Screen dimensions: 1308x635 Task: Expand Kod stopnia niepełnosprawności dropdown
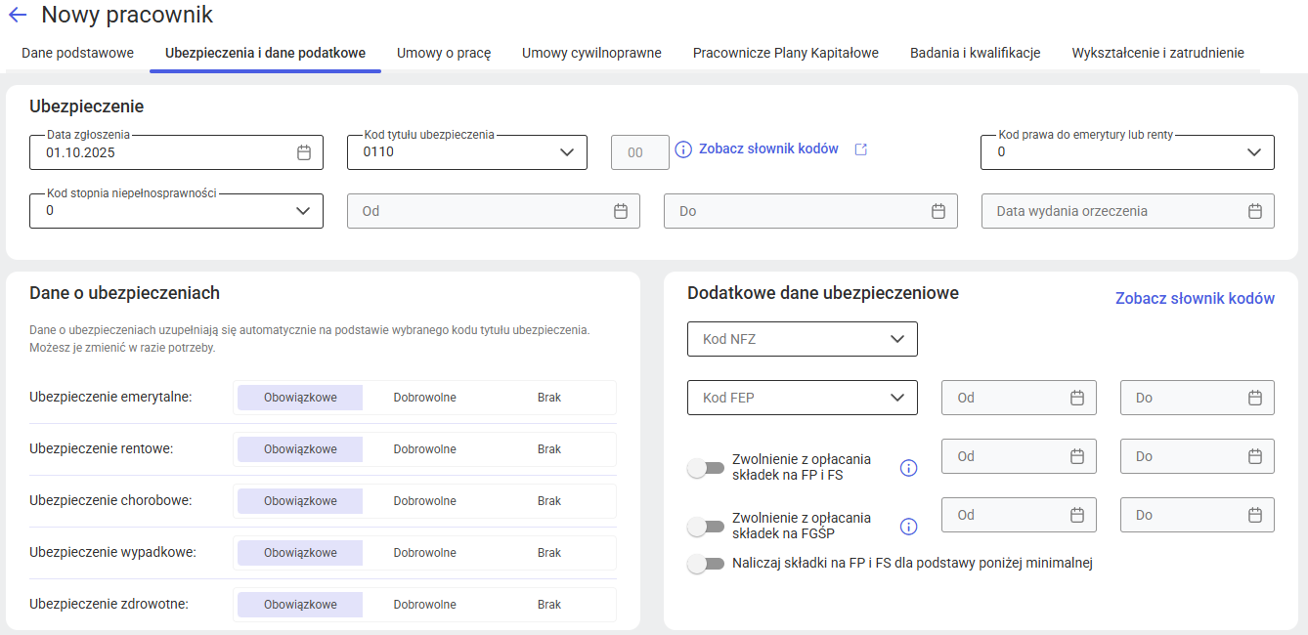(x=303, y=211)
